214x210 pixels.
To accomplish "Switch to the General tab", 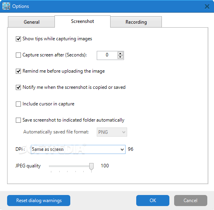I will [32, 22].
